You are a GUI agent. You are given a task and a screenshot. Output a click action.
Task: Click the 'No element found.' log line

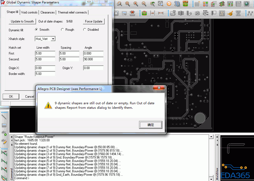(x=26, y=144)
